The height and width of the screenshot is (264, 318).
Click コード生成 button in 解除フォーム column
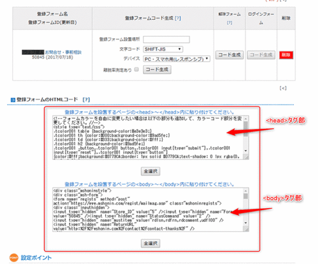tap(229, 55)
